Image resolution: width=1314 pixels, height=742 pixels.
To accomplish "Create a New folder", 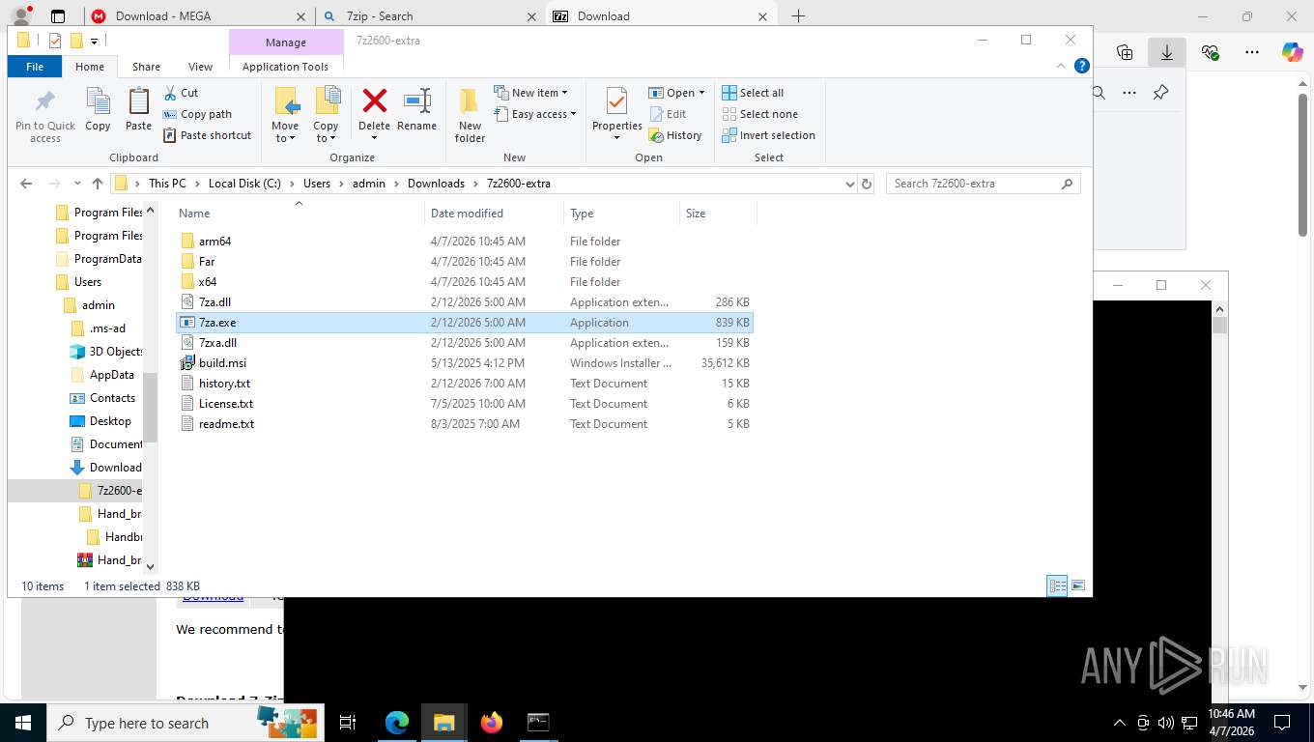I will click(470, 115).
